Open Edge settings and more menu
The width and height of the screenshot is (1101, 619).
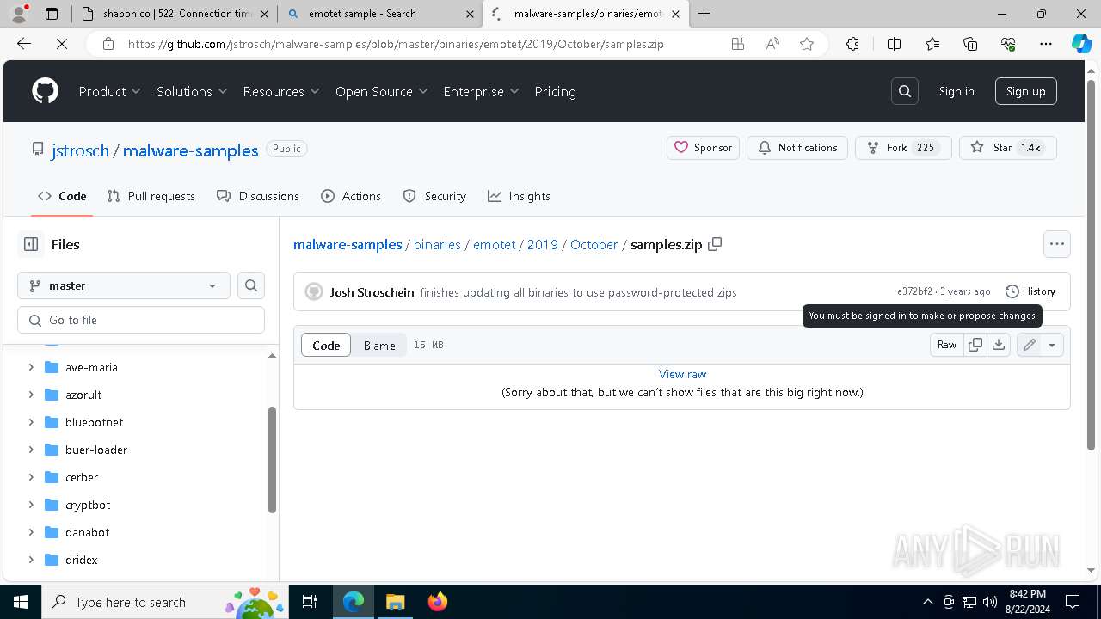(1046, 44)
